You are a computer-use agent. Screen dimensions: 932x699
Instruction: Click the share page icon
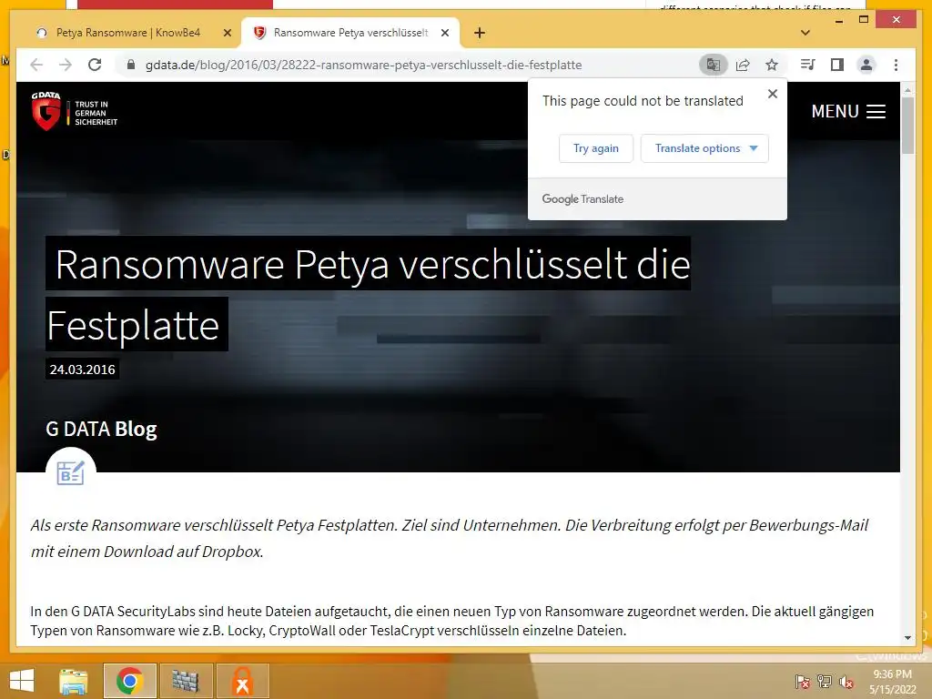743,65
